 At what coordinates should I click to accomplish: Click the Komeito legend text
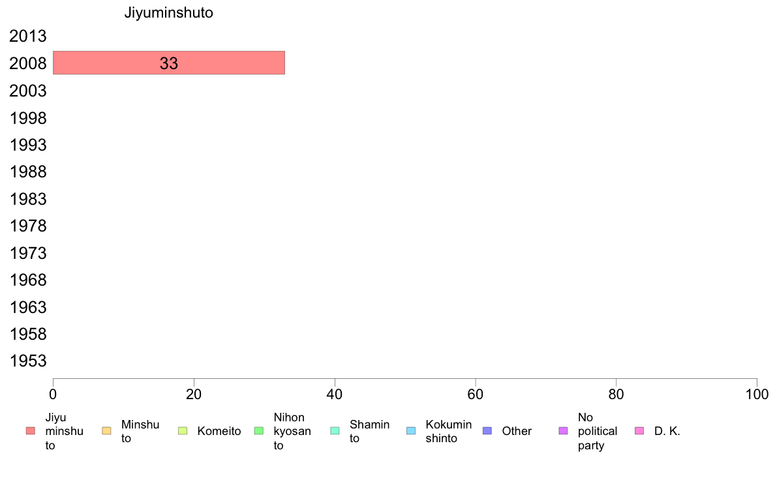pyautogui.click(x=219, y=431)
